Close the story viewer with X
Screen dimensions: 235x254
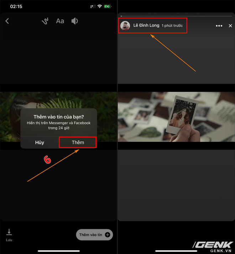(x=230, y=26)
